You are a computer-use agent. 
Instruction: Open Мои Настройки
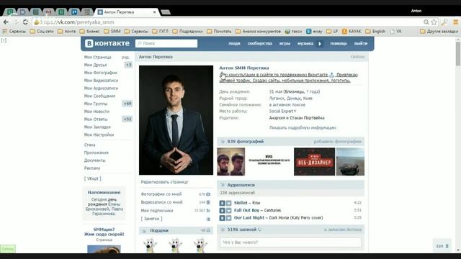point(99,135)
